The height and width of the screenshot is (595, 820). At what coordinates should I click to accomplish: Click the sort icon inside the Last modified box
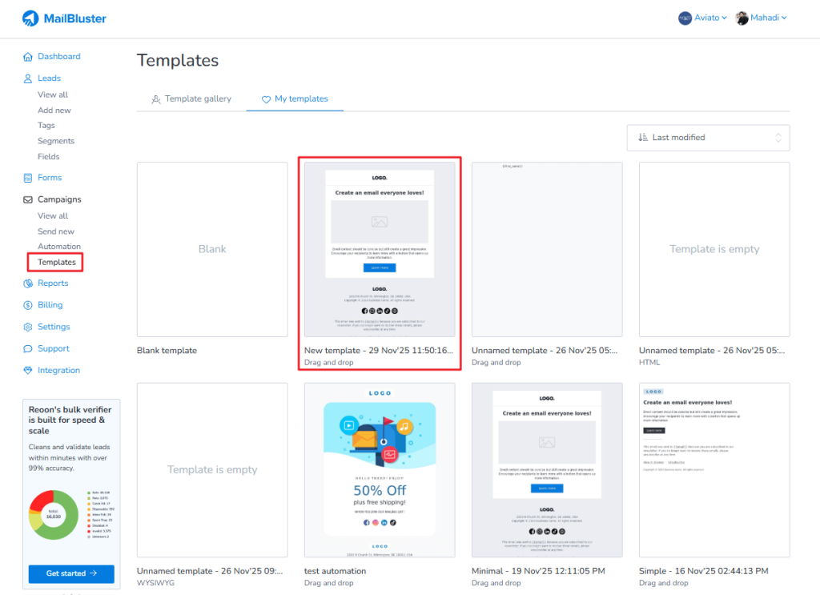pyautogui.click(x=642, y=137)
